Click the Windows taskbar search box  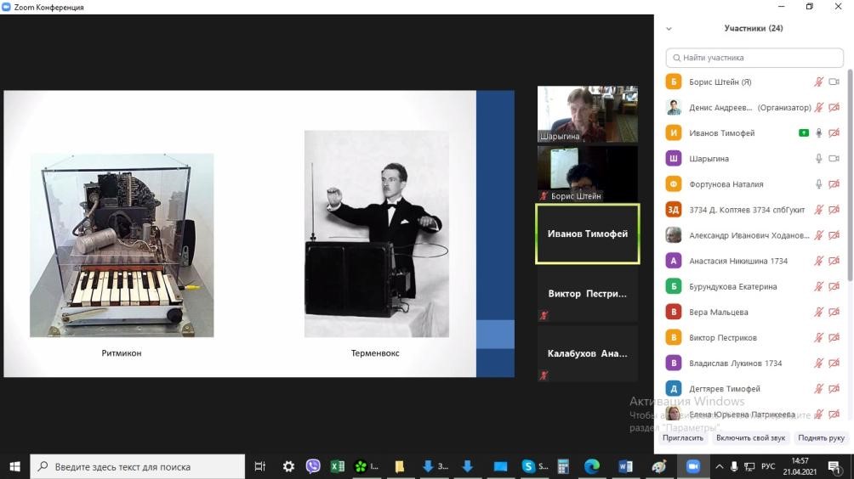(137, 466)
